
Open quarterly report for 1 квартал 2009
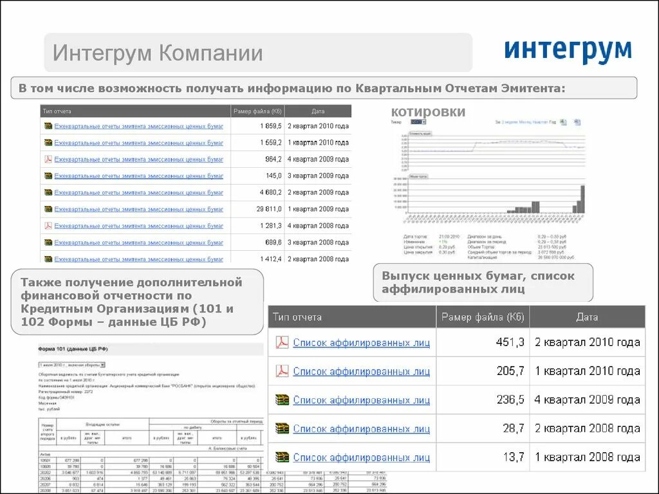[139, 209]
